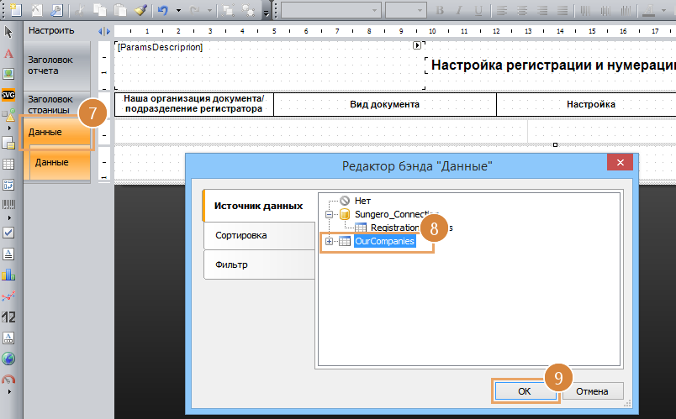Select the gauge object tool

click(8, 380)
